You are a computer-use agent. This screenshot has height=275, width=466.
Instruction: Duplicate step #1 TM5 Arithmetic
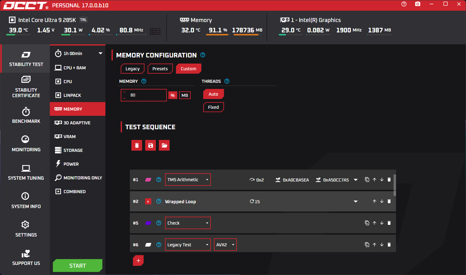367,180
